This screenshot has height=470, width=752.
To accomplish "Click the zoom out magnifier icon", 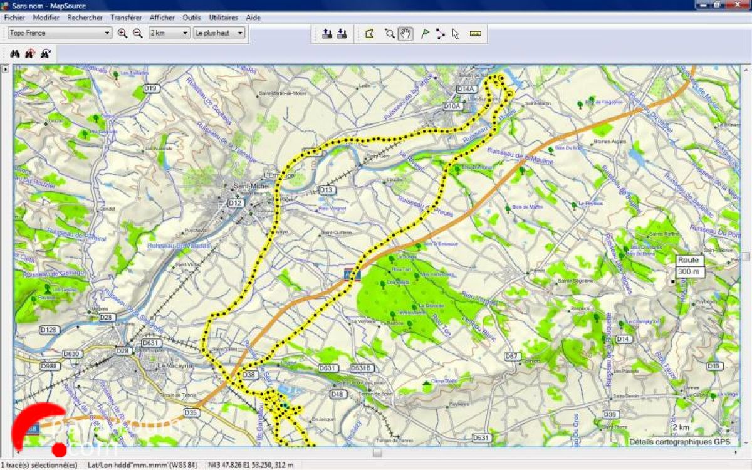I will coord(138,33).
